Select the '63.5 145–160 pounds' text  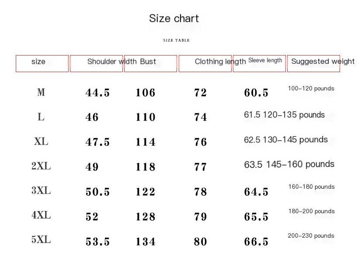point(289,164)
